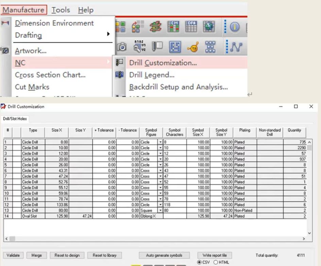
Task: Choose Drill Legend menu entry
Action: click(152, 75)
